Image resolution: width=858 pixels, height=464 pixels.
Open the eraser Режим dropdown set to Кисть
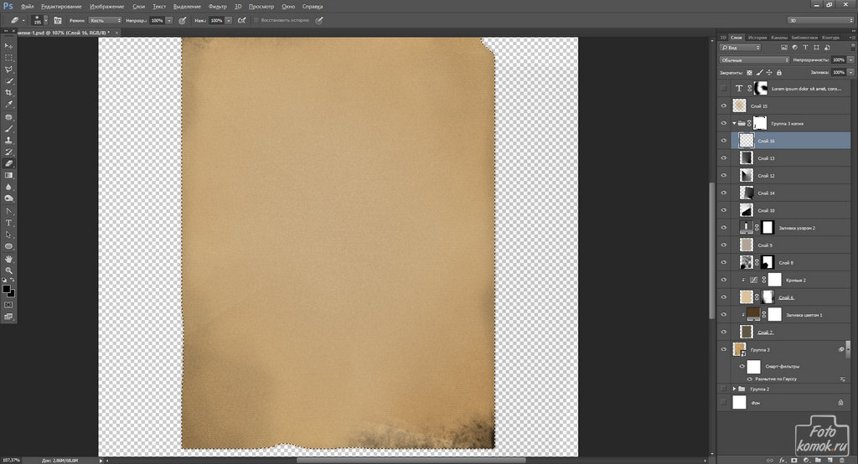105,19
